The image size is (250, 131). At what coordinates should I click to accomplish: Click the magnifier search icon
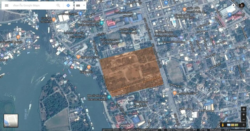coord(58,5)
